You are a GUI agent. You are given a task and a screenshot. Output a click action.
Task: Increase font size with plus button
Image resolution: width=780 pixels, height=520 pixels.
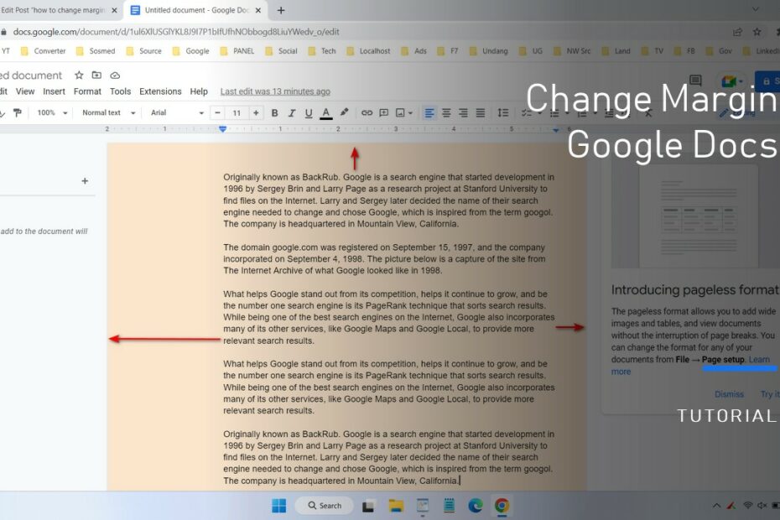[256, 113]
